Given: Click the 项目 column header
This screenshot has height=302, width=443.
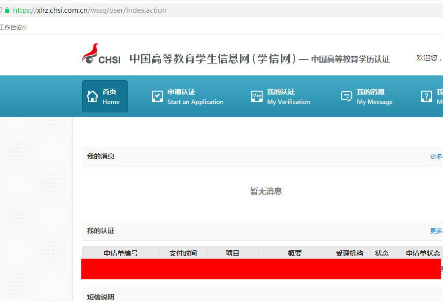Looking at the screenshot, I should pos(233,253).
